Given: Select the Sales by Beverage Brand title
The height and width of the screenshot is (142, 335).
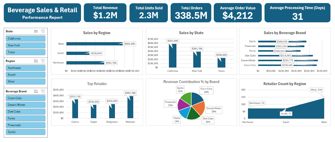Looking at the screenshot, I should tap(285, 33).
